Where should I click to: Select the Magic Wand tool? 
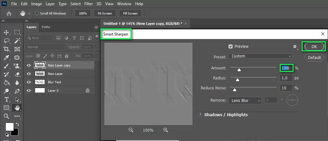17,41
